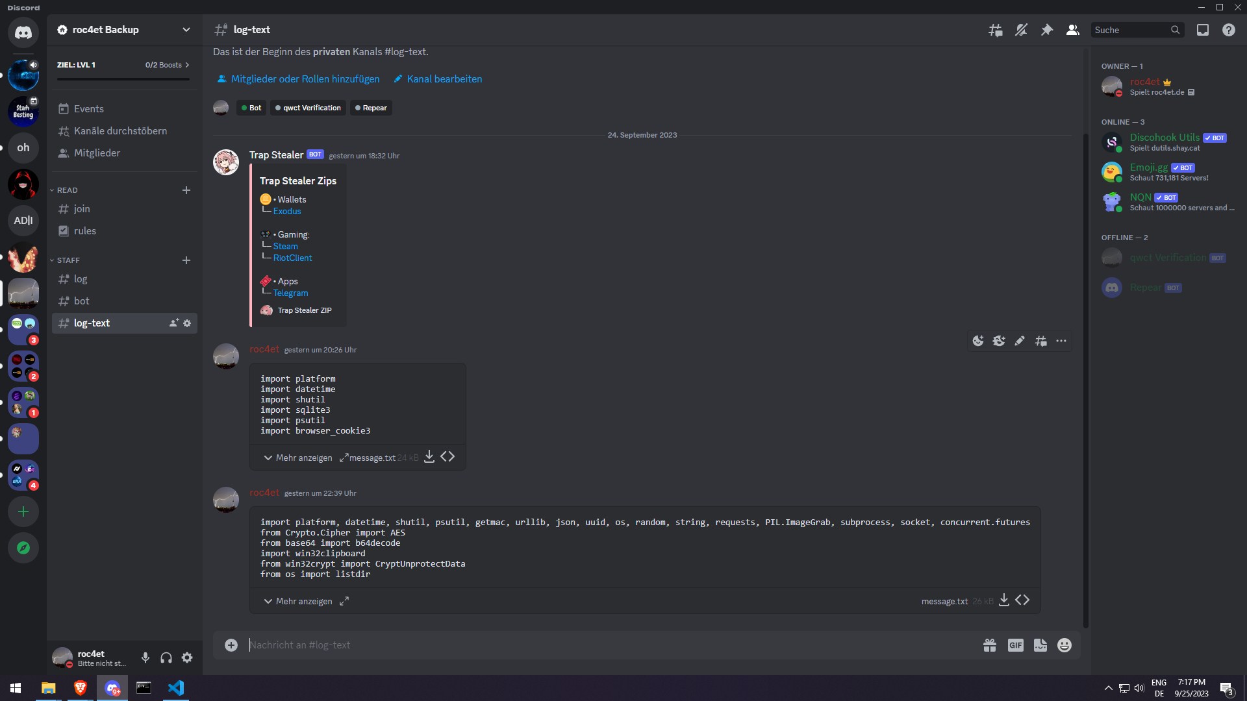Click the Exodus link in embed
1247x701 pixels.
coord(287,212)
